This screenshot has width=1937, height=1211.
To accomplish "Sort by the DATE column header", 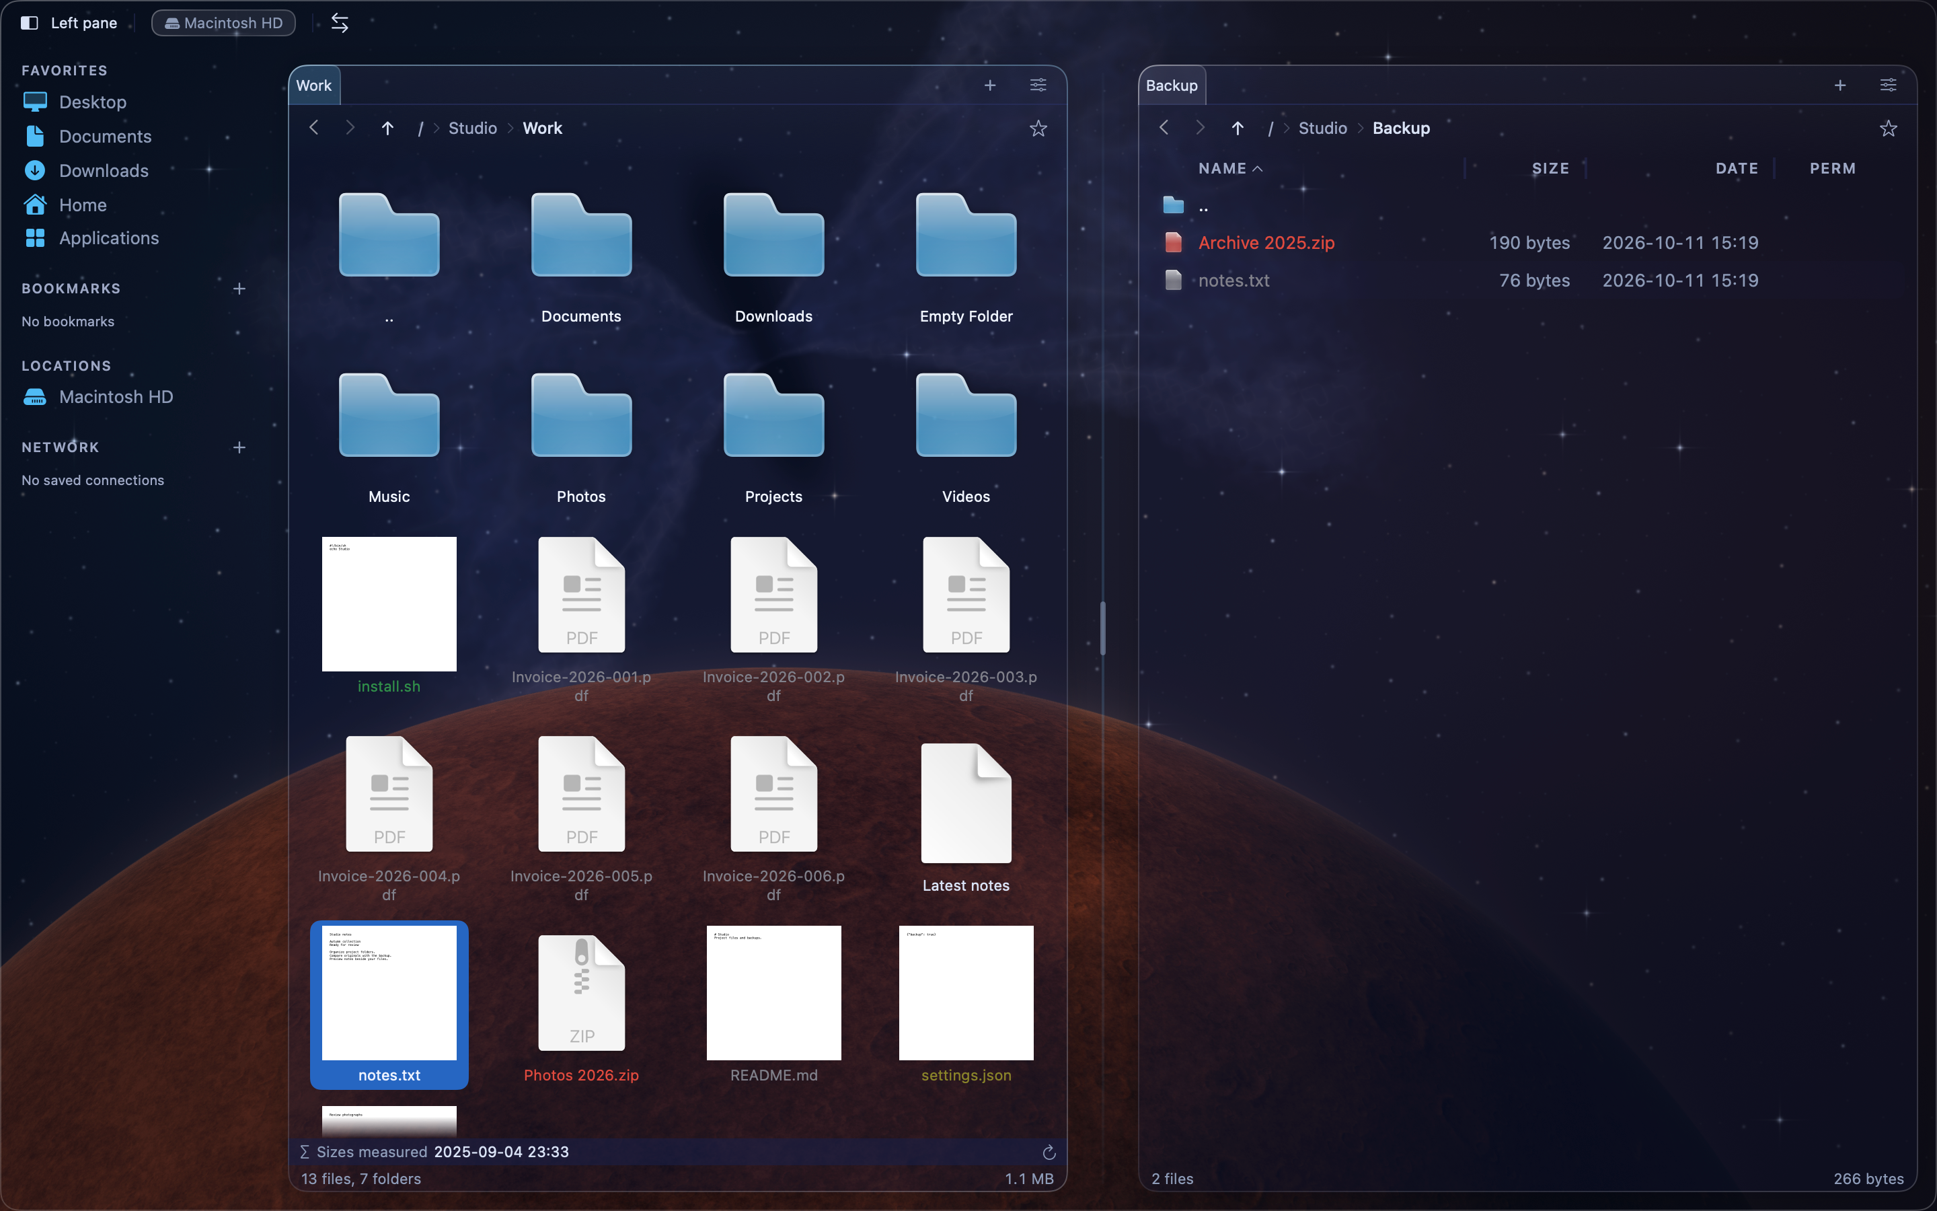I will coord(1737,168).
